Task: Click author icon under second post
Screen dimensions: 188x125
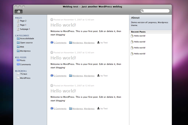Action: tap(98, 75)
